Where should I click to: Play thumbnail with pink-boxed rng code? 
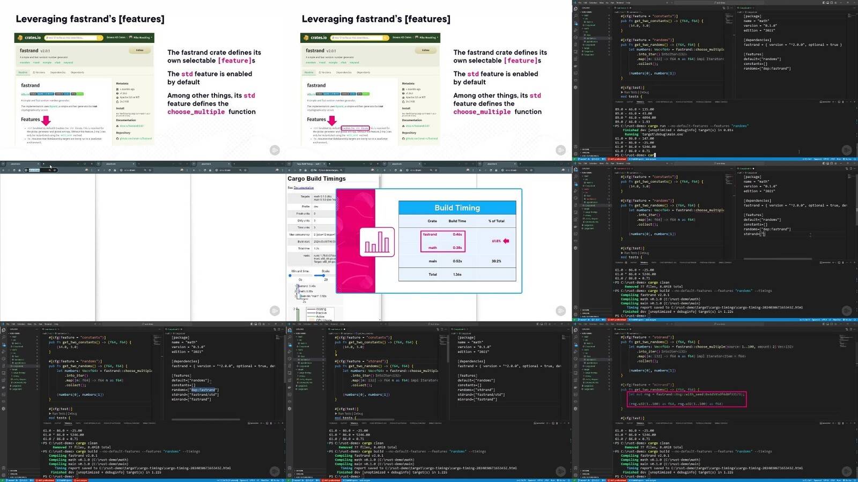[x=846, y=471]
